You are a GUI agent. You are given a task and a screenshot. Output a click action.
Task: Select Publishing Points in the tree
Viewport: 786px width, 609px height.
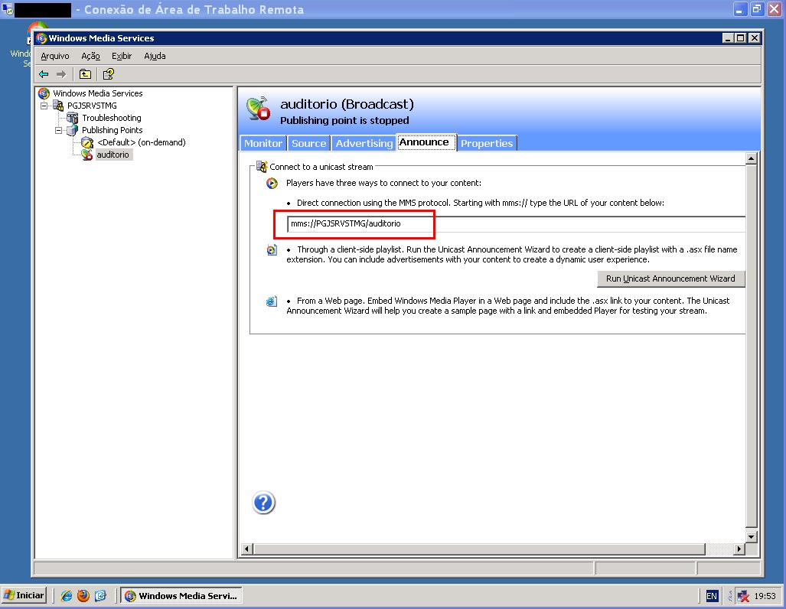click(x=113, y=130)
